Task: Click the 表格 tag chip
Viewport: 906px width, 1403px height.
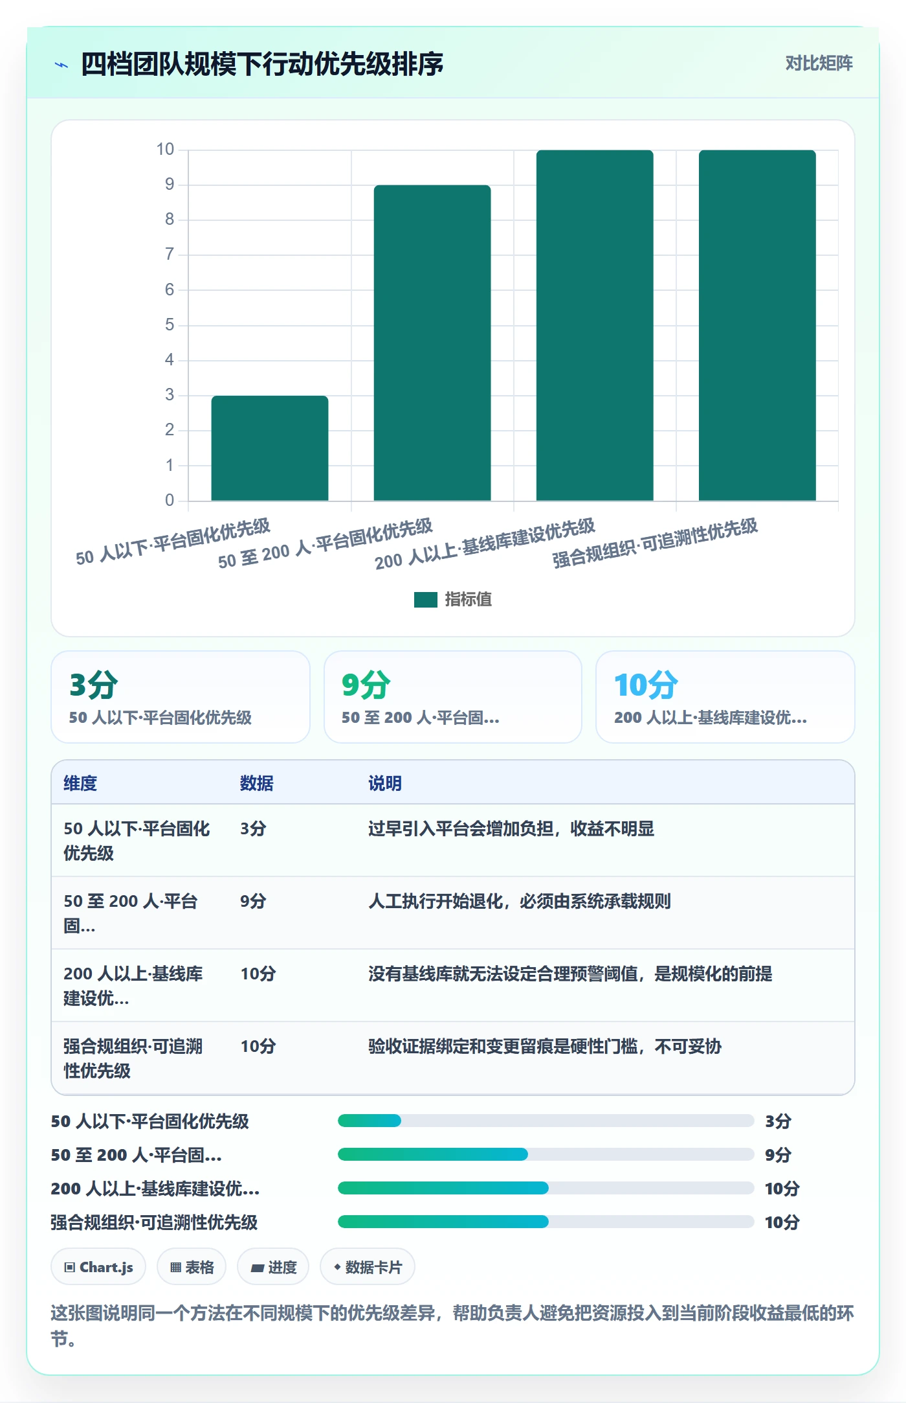Action: 192,1266
